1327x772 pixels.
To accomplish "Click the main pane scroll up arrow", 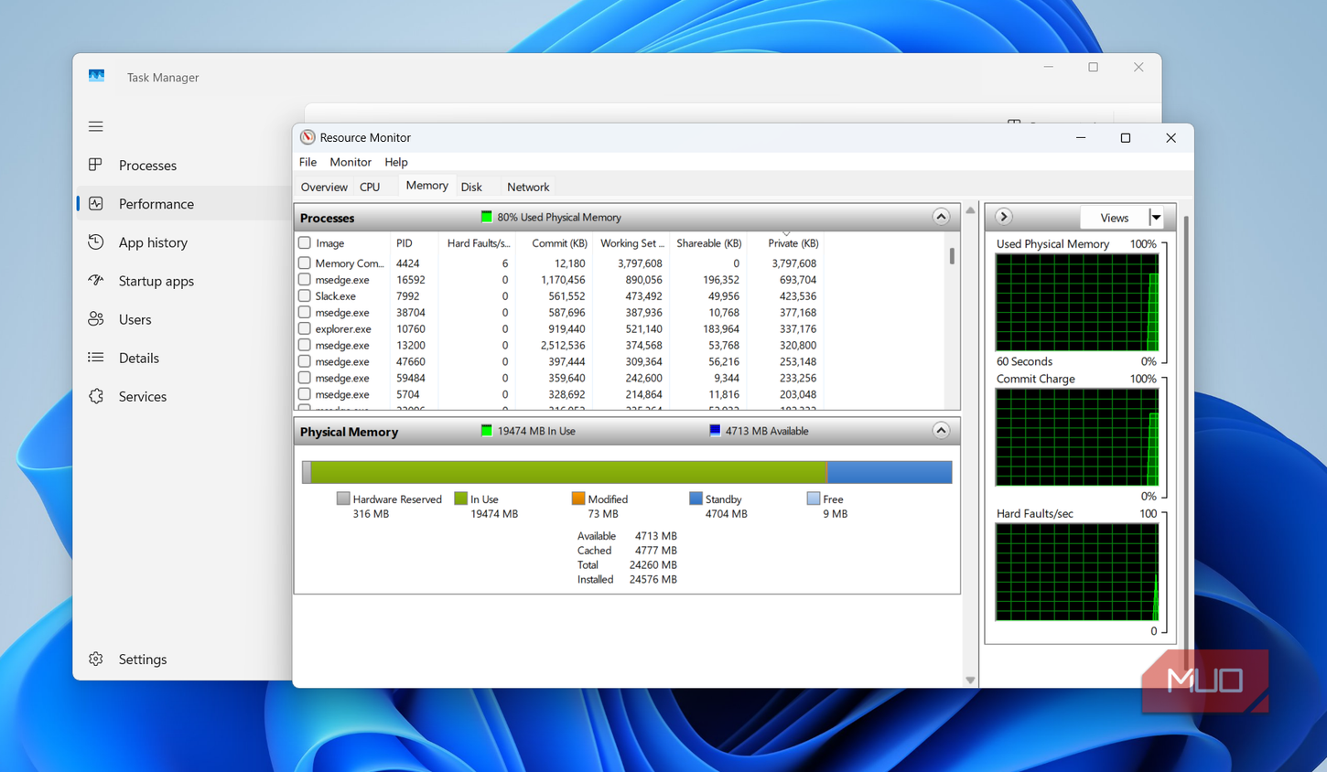I will coord(970,210).
